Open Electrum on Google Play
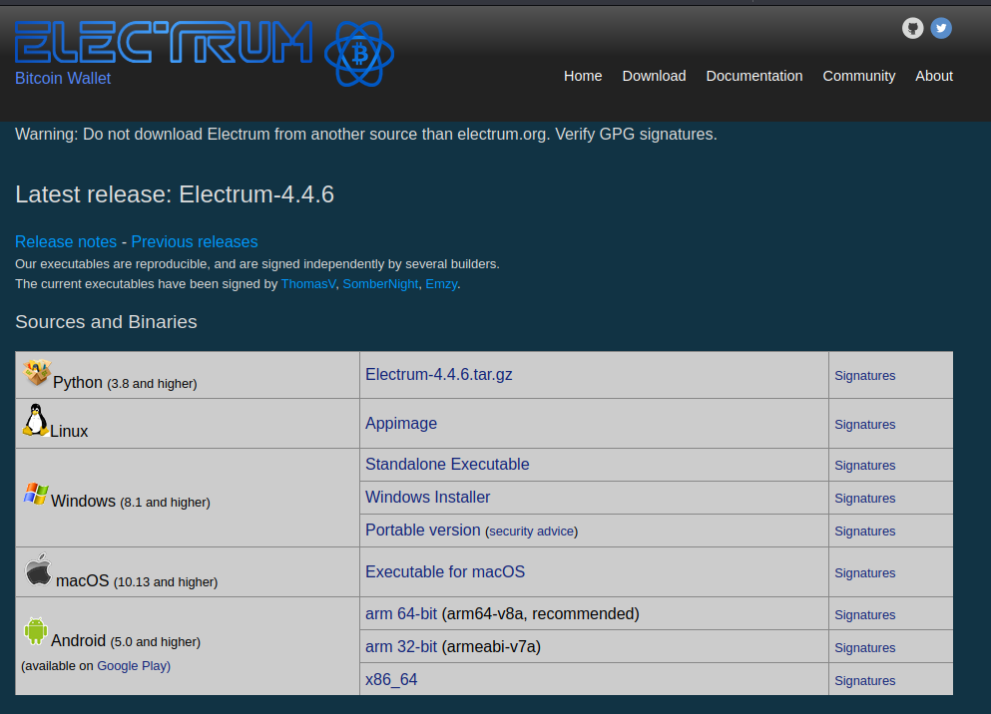 tap(133, 665)
